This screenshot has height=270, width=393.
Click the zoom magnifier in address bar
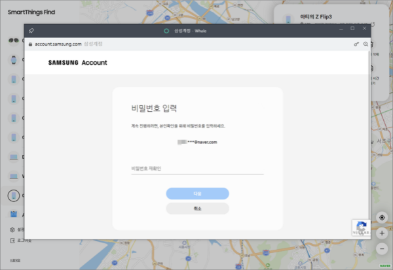click(365, 44)
